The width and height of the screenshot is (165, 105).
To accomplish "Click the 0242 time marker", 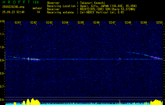I will (34, 23).
